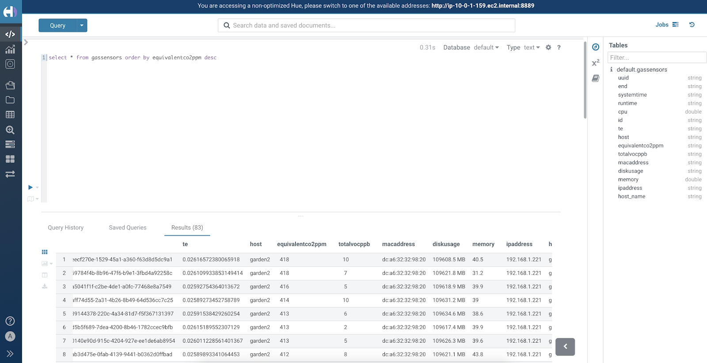The width and height of the screenshot is (707, 363).
Task: Open the chart type dropdown caret
Action: (51, 264)
